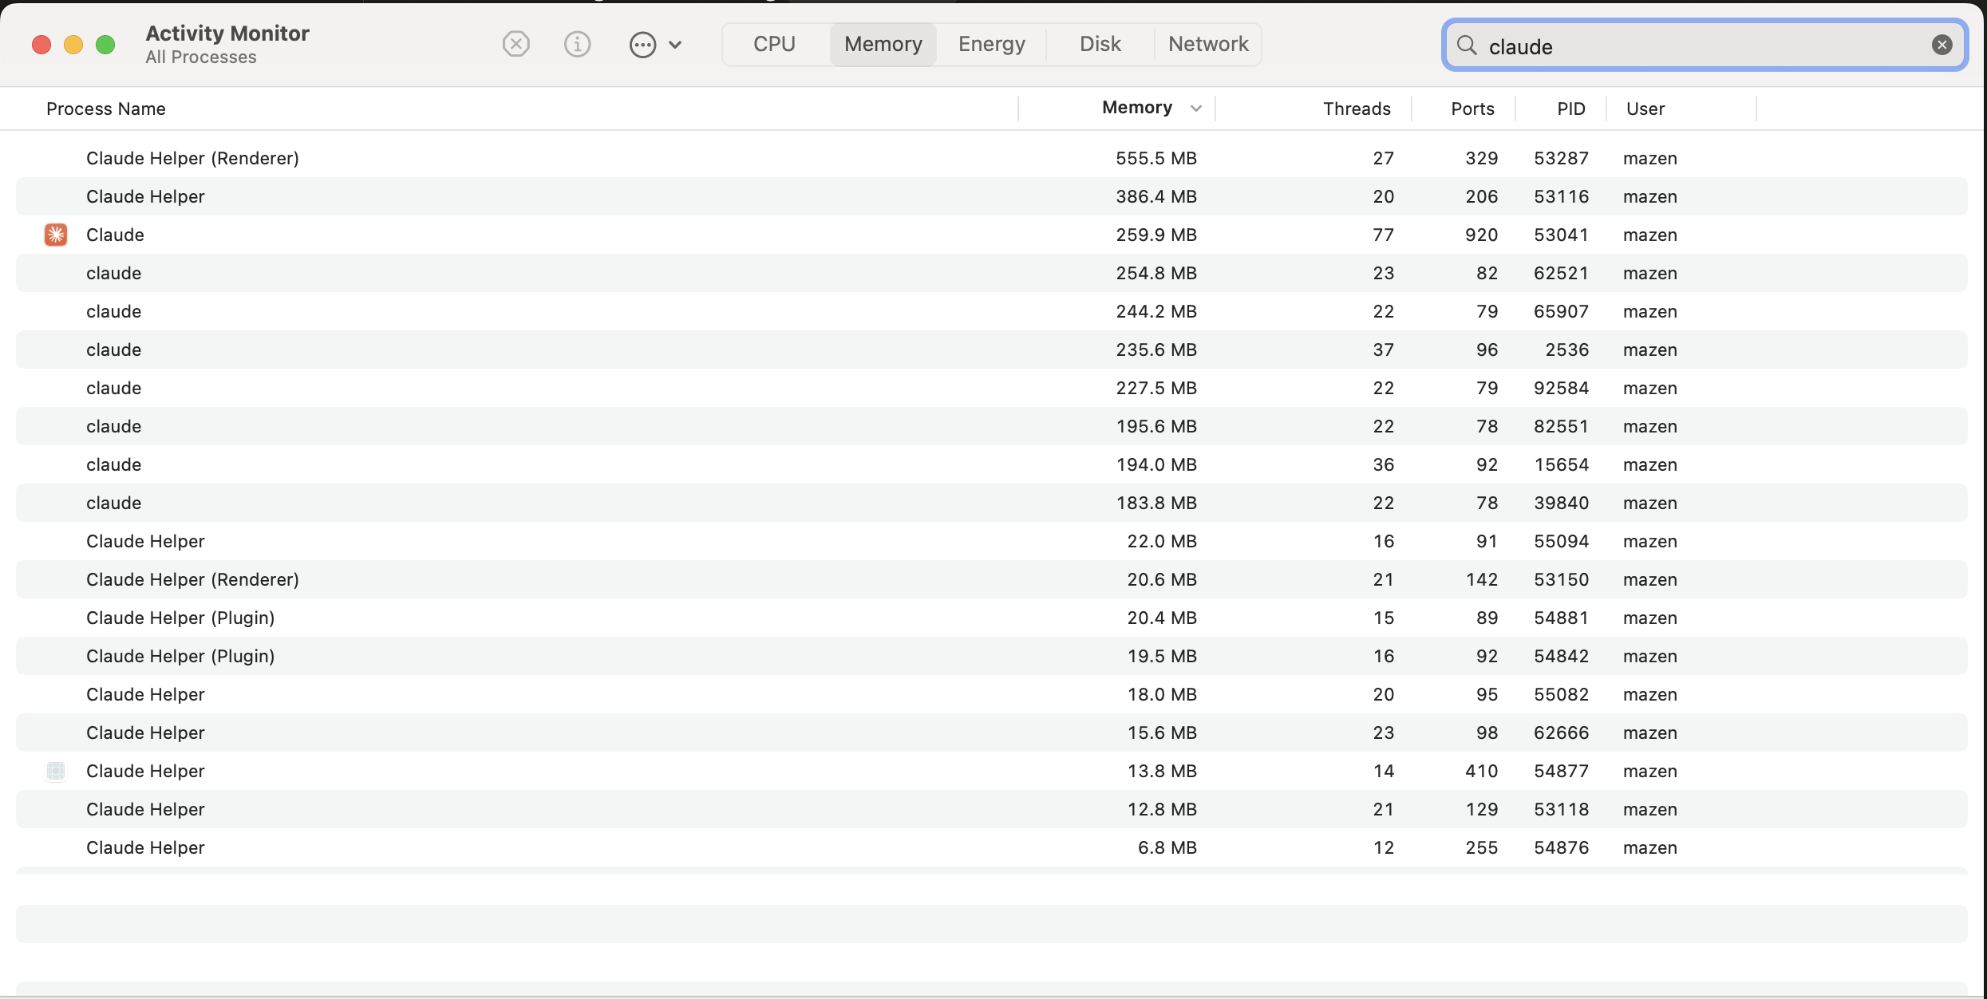Switch to the Memory tab
The image size is (1987, 999).
pyautogui.click(x=883, y=44)
